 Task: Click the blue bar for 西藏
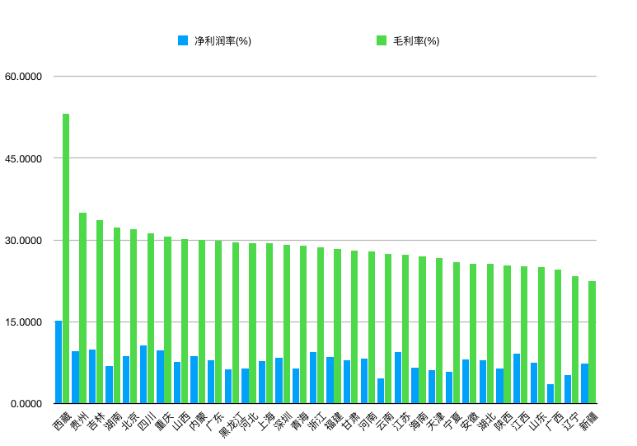[x=59, y=362]
